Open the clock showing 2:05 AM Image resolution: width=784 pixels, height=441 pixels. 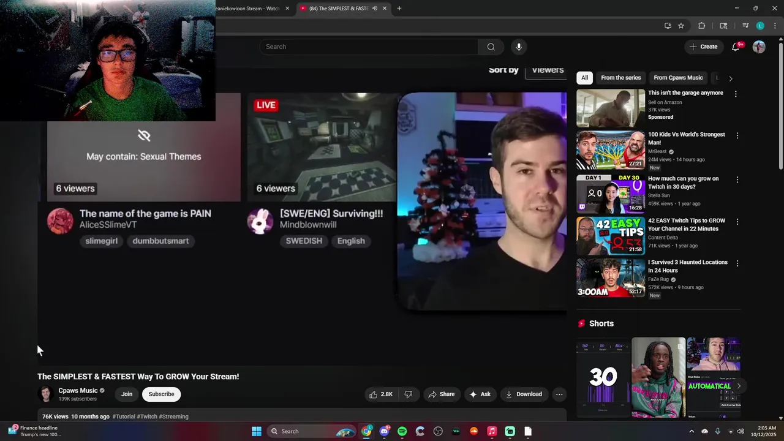[766, 431]
